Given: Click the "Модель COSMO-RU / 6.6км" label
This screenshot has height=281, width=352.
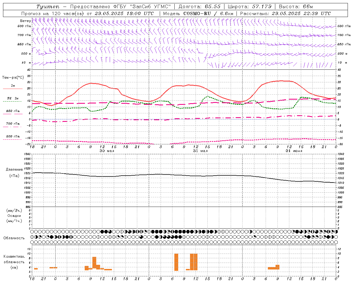Looking at the screenshot, I should pyautogui.click(x=198, y=13).
